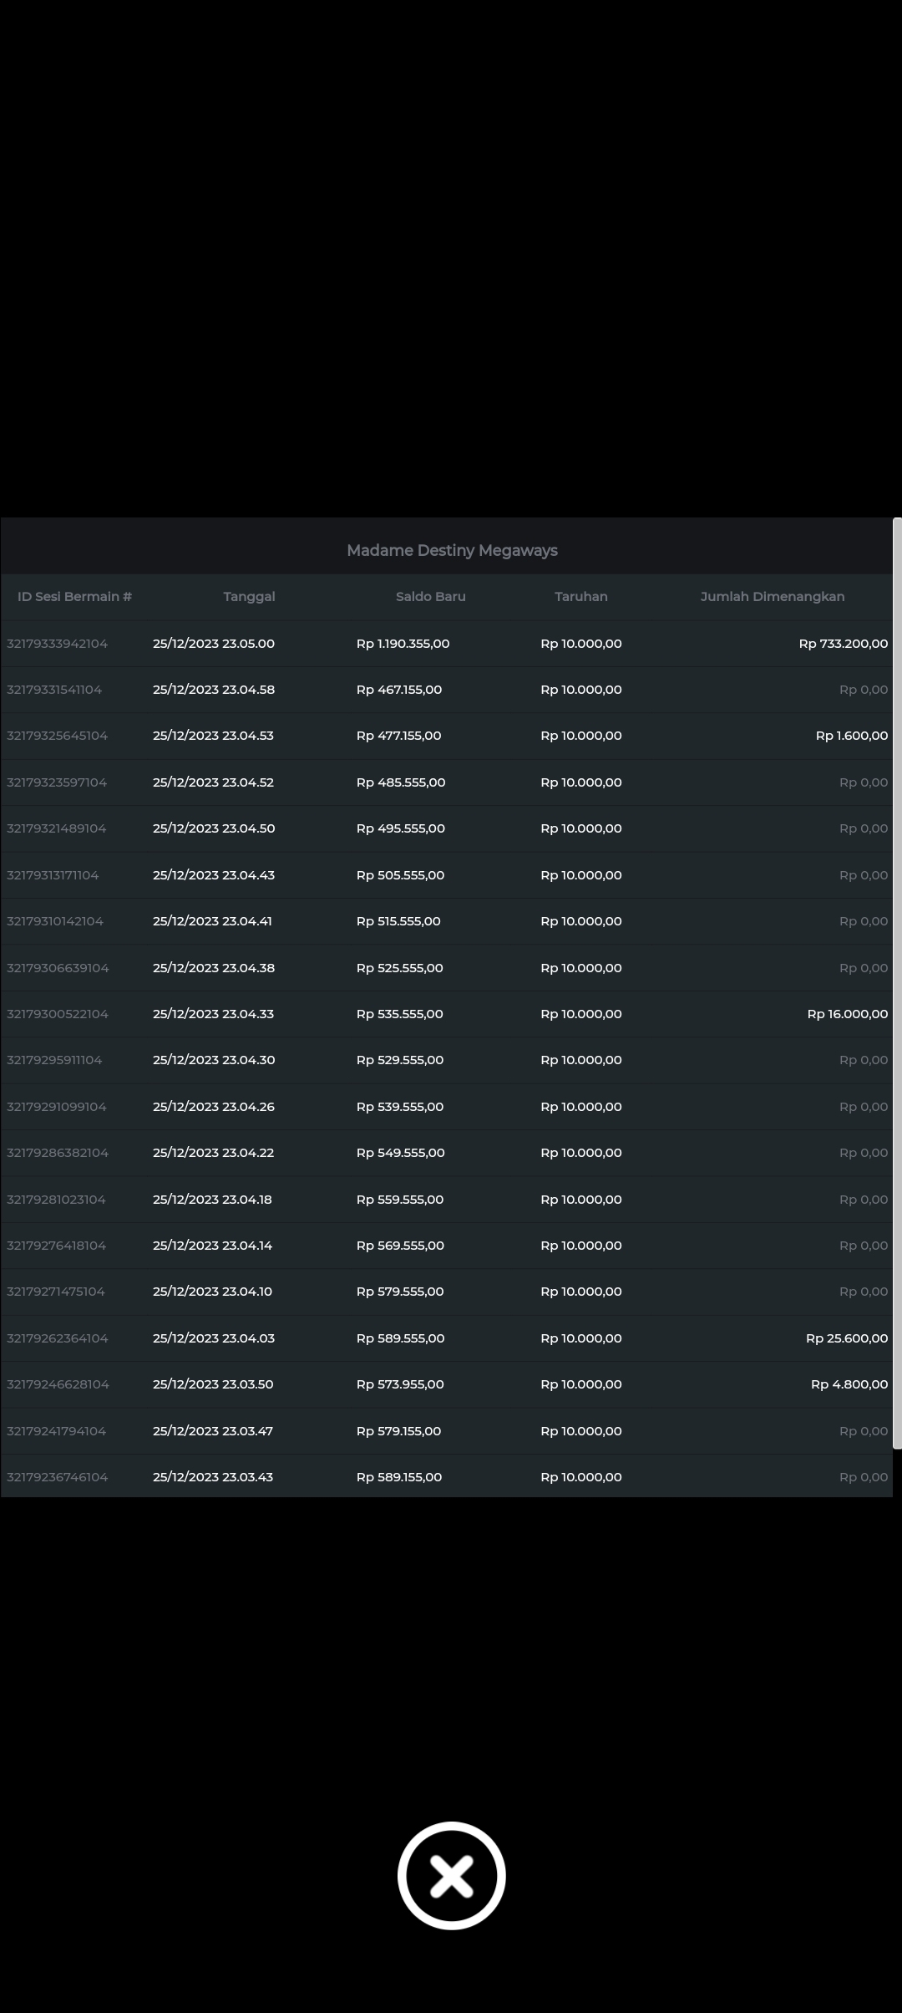Select session ID 32179236746104
Image resolution: width=902 pixels, height=2013 pixels.
(57, 1477)
